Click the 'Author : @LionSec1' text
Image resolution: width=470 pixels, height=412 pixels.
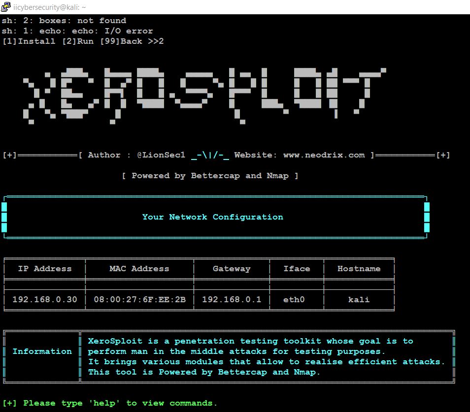coord(136,155)
